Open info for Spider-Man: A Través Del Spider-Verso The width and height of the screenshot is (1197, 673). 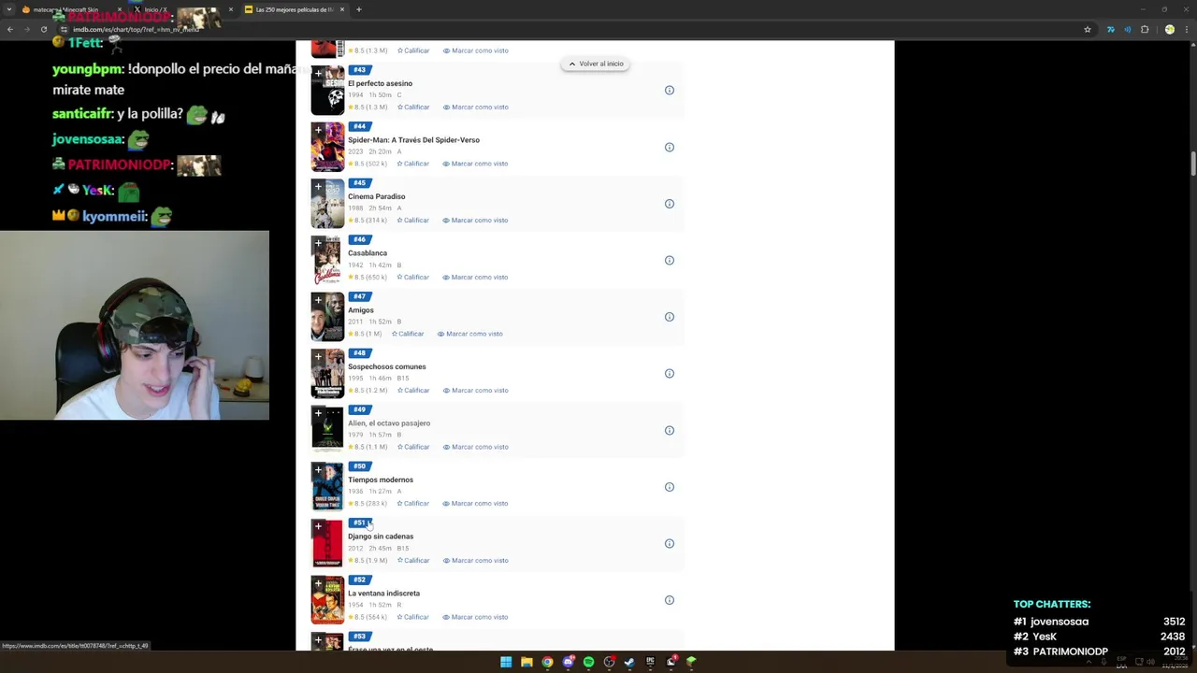click(669, 147)
